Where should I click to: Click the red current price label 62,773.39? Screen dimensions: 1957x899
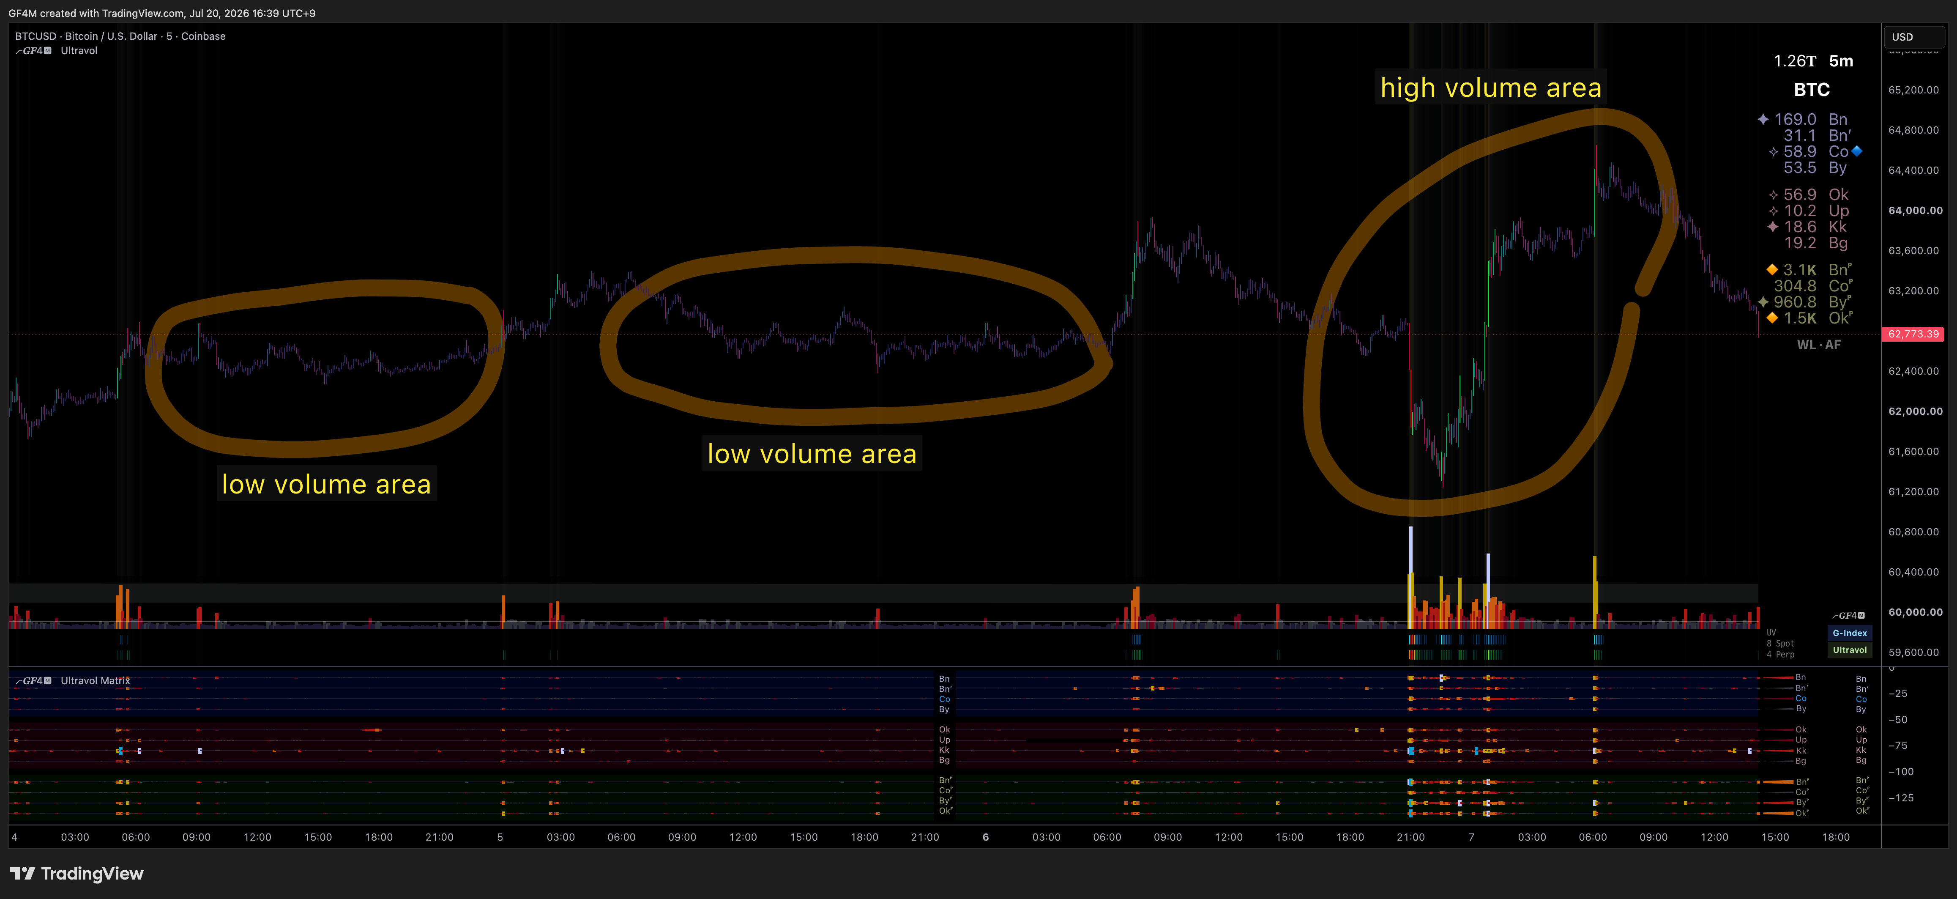click(1914, 334)
